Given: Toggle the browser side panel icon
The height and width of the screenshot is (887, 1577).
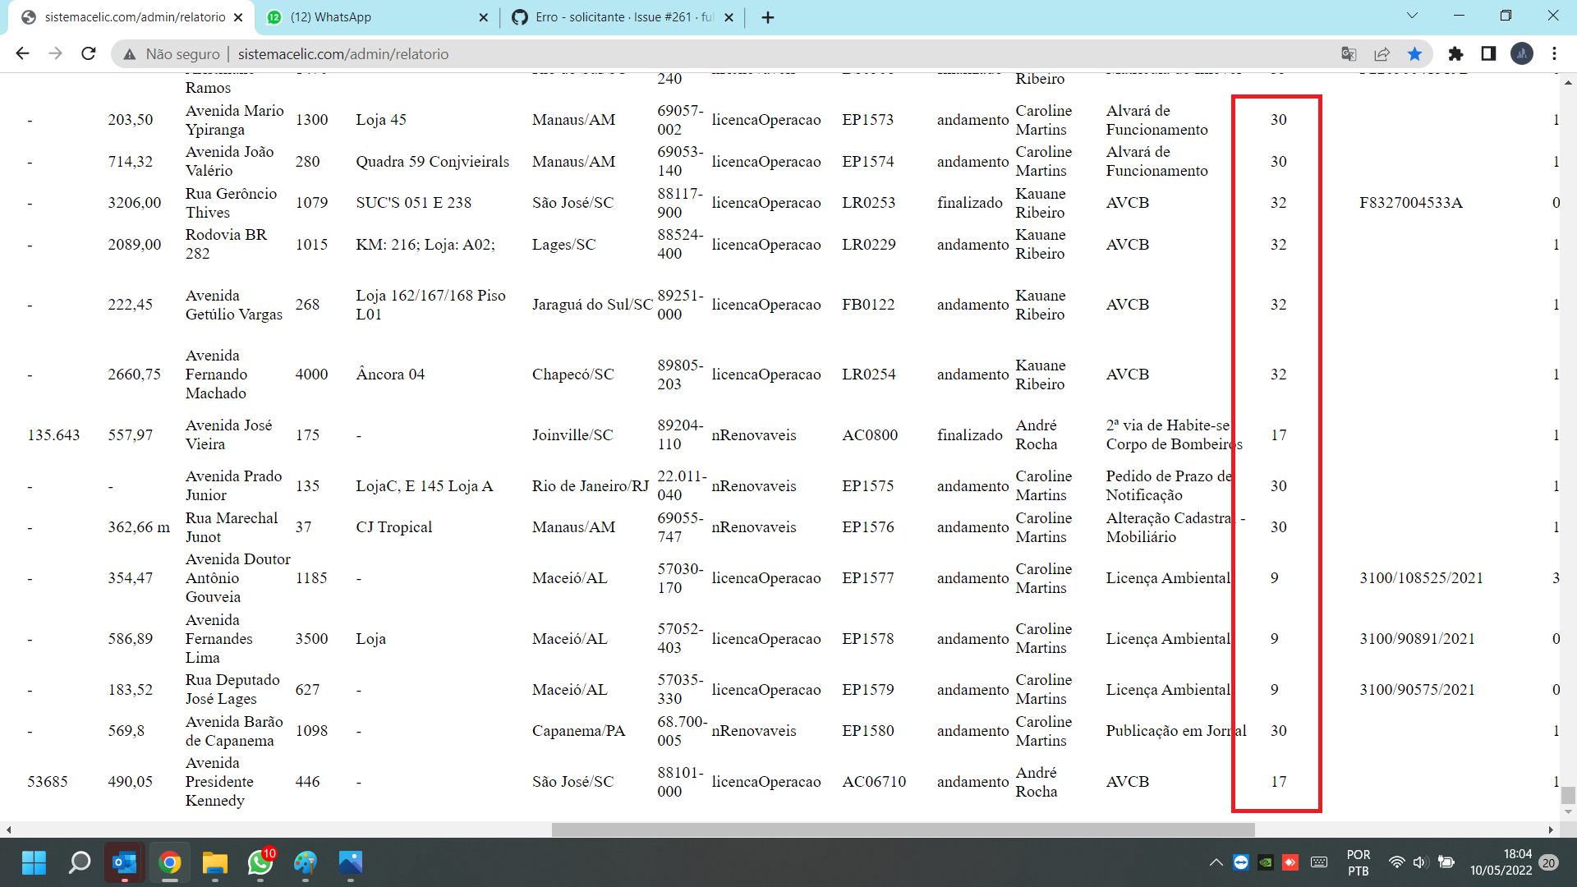Looking at the screenshot, I should (x=1488, y=53).
